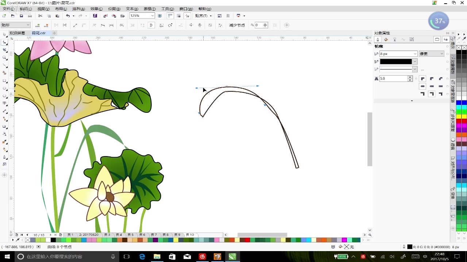Open the 文件 menu
The height and width of the screenshot is (262, 467).
coord(8,9)
